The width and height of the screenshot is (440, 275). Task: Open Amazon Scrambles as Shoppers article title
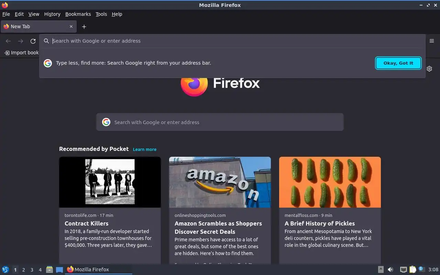pyautogui.click(x=218, y=228)
